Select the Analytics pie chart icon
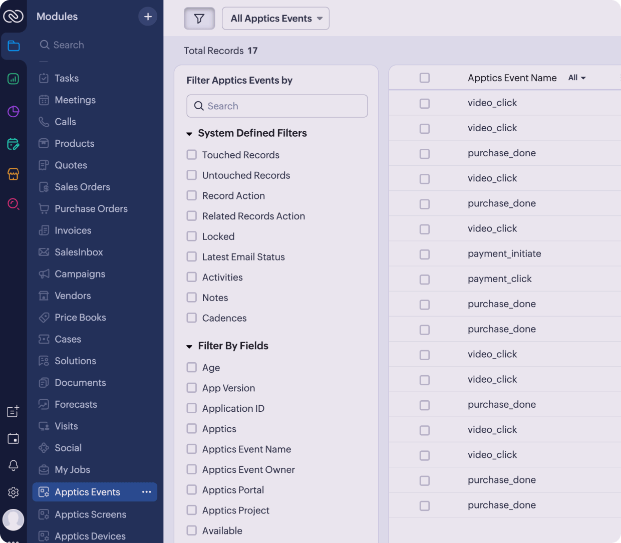Screen dimensions: 621x543 [x=14, y=112]
